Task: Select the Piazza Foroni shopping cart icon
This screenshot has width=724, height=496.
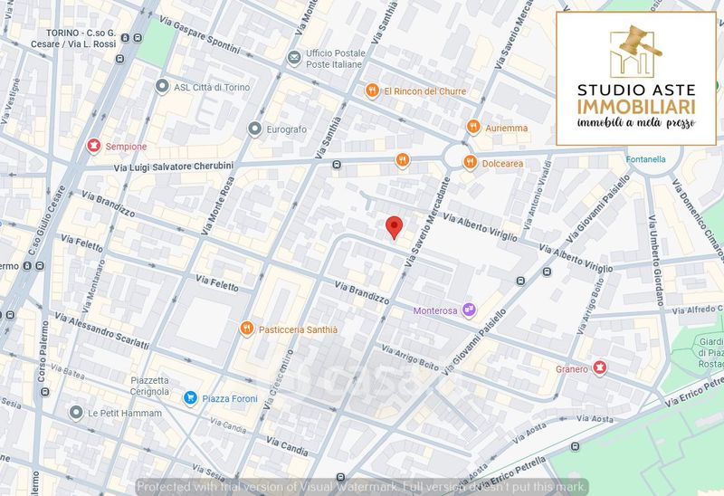Action: (x=190, y=398)
